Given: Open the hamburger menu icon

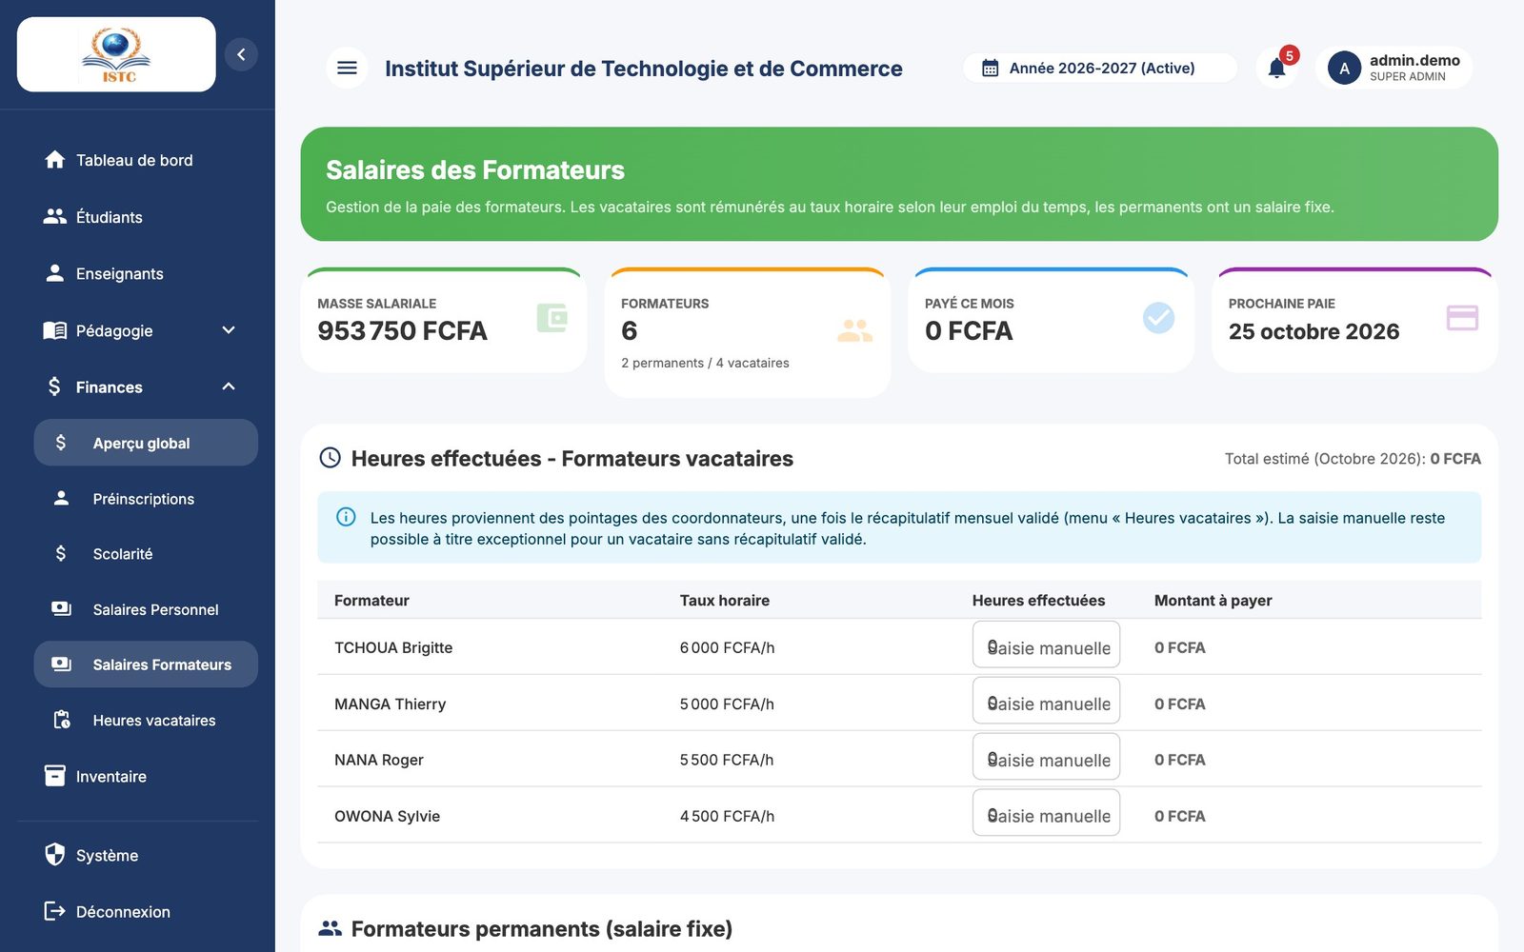Looking at the screenshot, I should [x=347, y=68].
